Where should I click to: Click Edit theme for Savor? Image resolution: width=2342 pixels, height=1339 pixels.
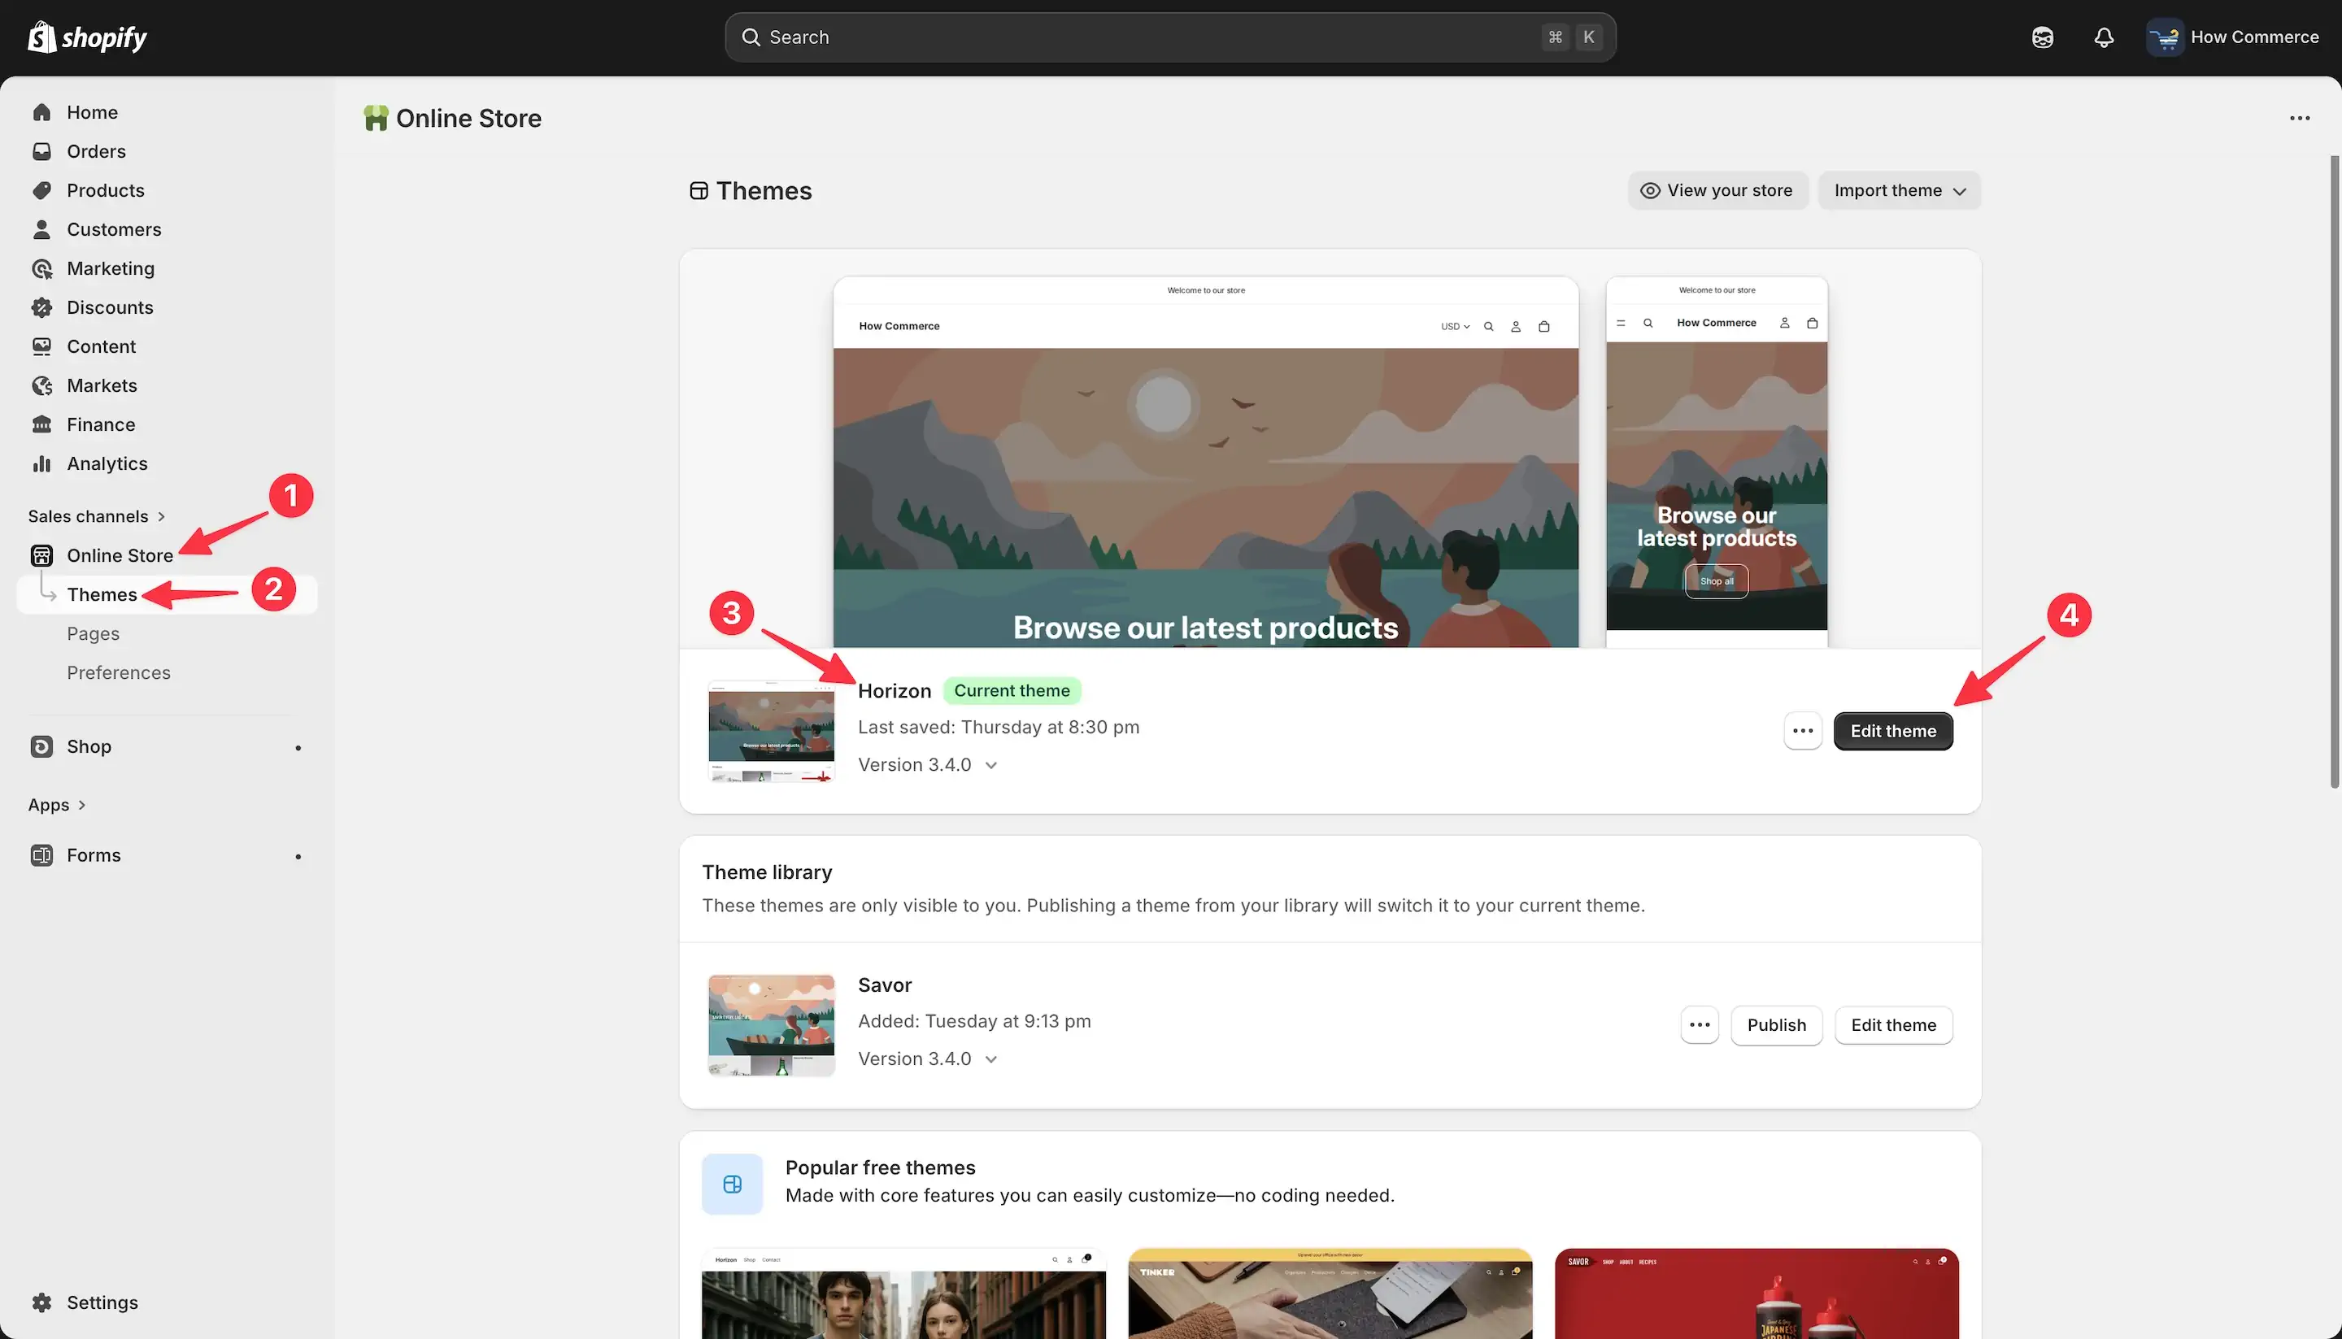[x=1893, y=1024]
